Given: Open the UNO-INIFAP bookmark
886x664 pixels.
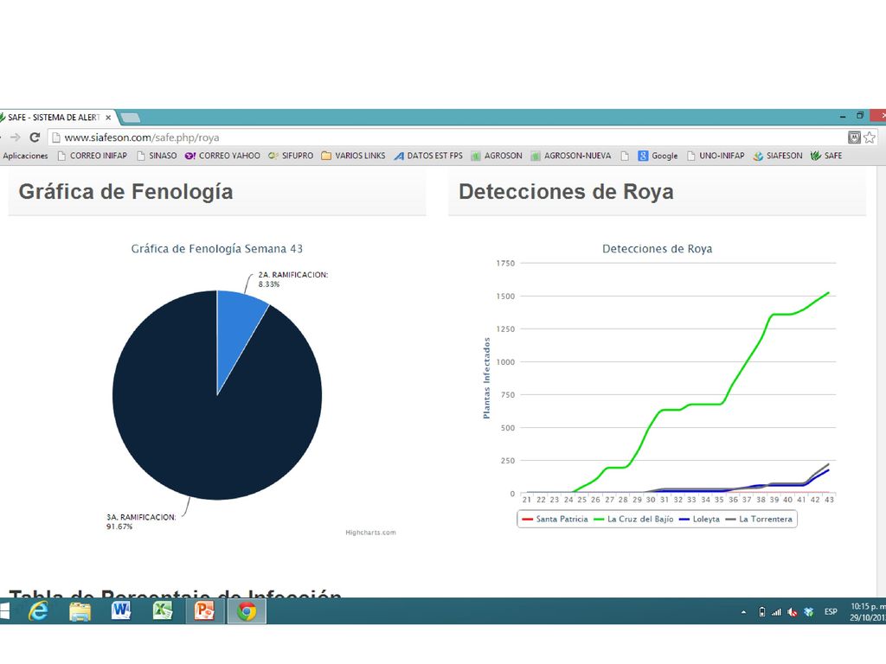Looking at the screenshot, I should tap(716, 156).
